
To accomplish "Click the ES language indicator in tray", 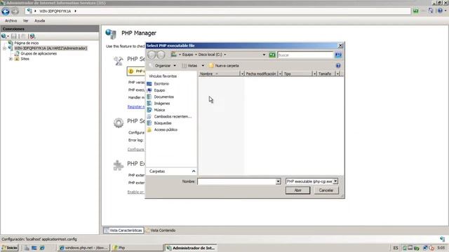I will tap(396, 248).
